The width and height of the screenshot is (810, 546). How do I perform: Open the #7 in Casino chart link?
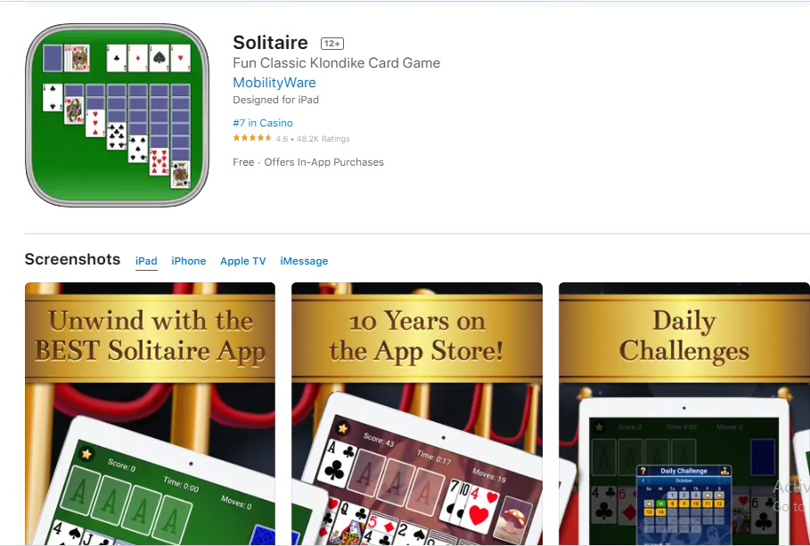click(263, 123)
